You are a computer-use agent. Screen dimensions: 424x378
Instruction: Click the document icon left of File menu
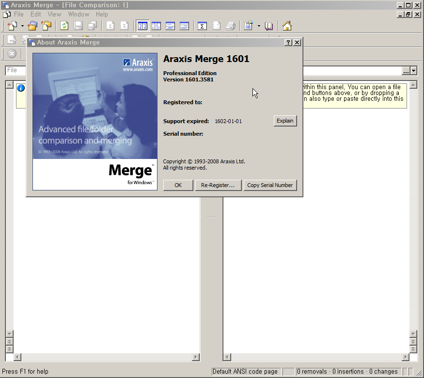pos(7,15)
